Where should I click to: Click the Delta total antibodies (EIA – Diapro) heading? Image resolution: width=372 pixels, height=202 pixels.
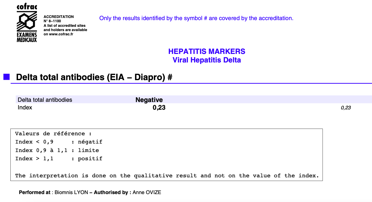tap(94, 77)
